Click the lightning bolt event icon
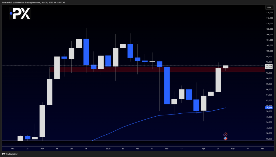The width and height of the screenshot is (276, 157). (x=225, y=134)
